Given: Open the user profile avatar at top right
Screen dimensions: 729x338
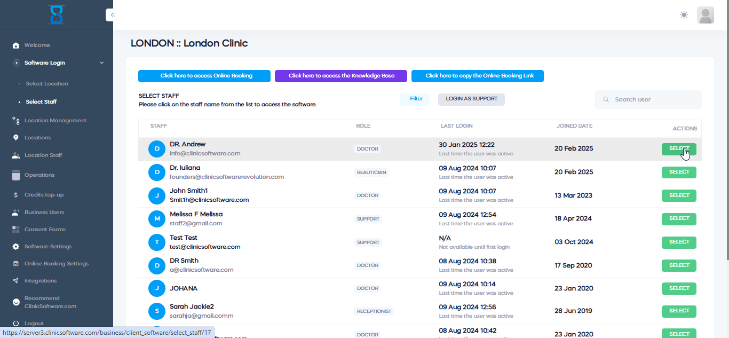Looking at the screenshot, I should pyautogui.click(x=705, y=15).
